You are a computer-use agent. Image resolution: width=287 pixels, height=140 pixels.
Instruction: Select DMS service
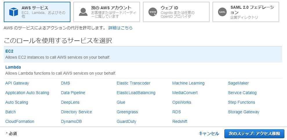point(66,83)
